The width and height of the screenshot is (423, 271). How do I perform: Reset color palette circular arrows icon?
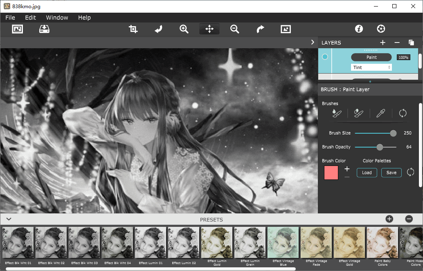pyautogui.click(x=410, y=172)
